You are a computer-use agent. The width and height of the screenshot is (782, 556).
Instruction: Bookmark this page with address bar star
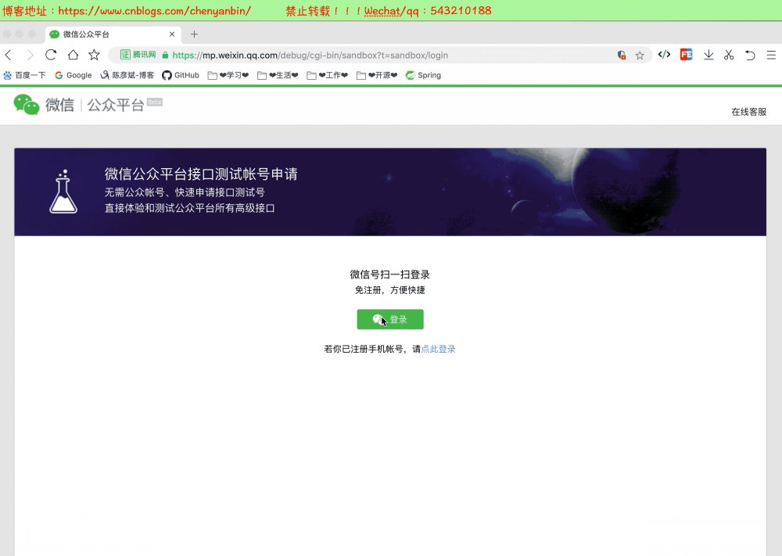point(640,56)
